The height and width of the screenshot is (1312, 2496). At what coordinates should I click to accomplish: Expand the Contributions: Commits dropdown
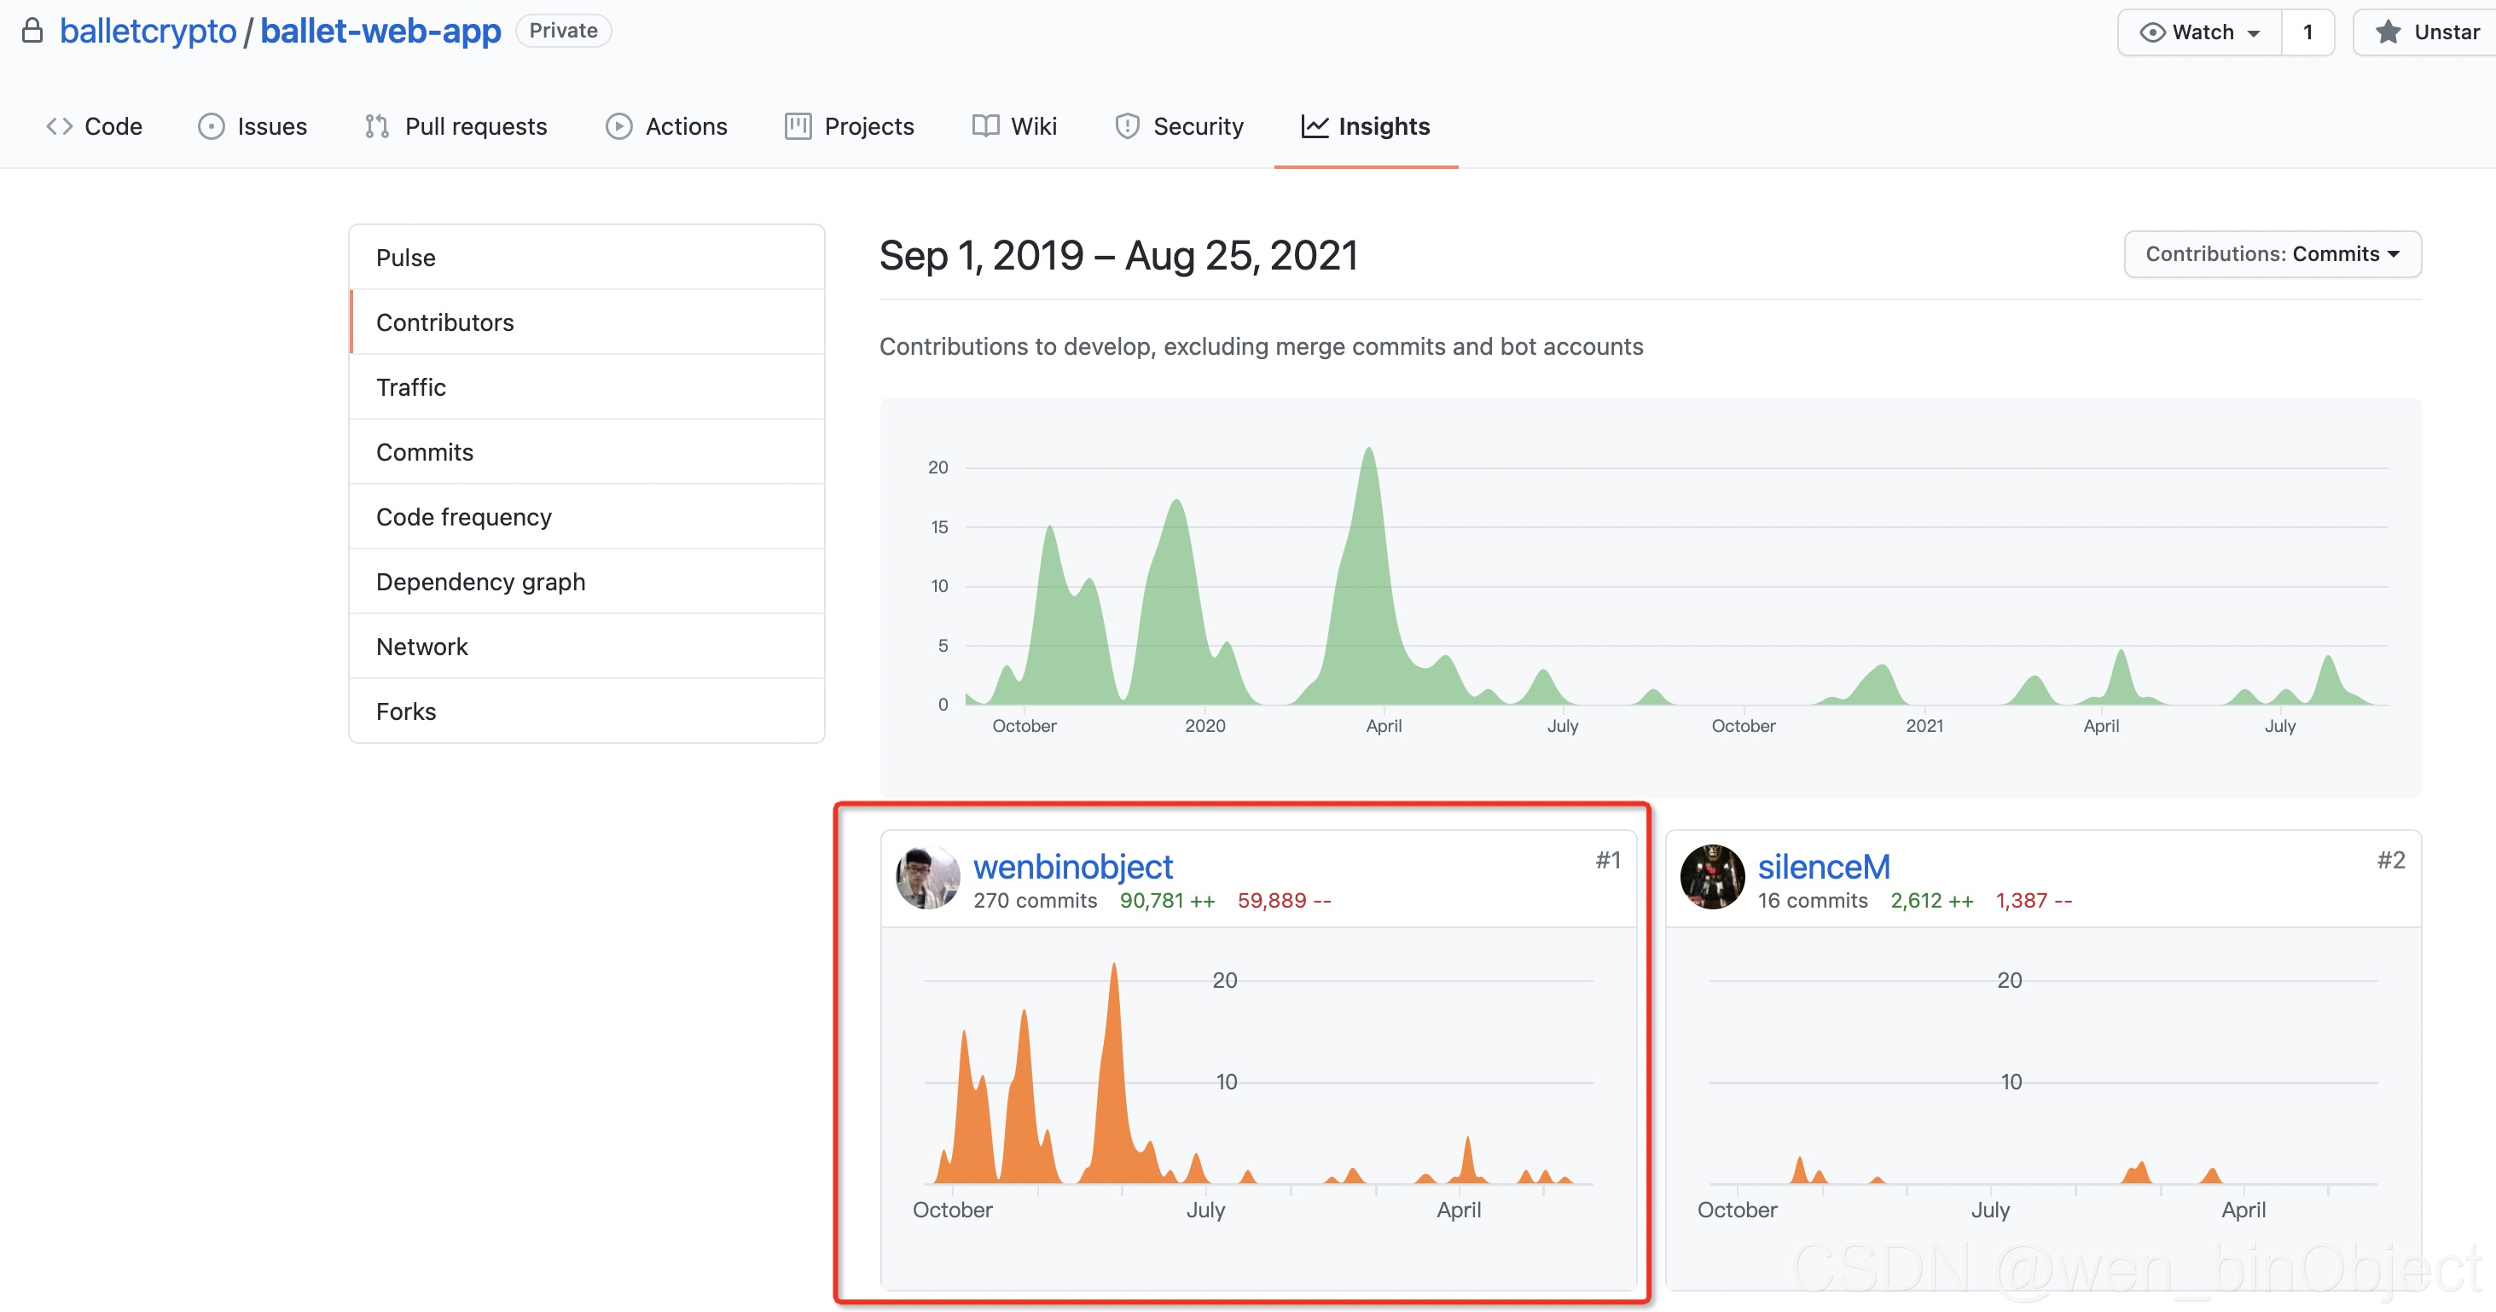[x=2273, y=254]
